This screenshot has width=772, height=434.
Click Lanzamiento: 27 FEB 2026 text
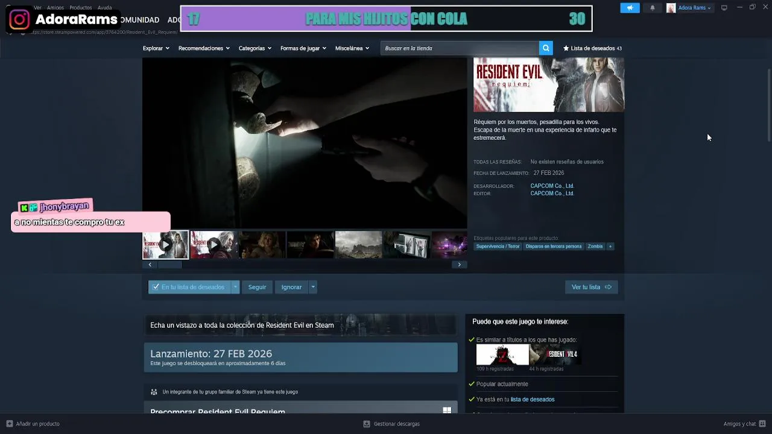pos(211,354)
